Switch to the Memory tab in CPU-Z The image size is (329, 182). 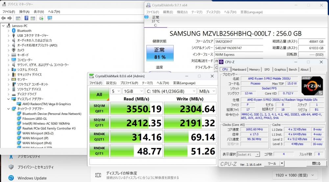coord(255,69)
